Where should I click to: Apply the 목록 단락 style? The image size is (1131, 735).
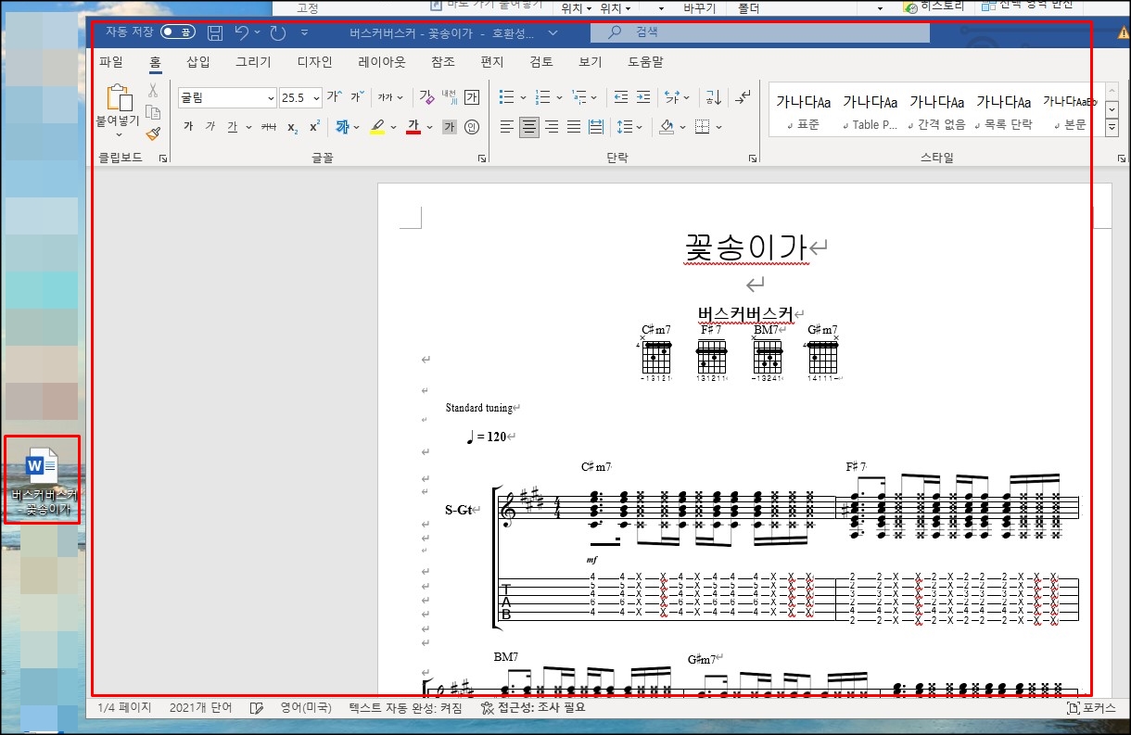[x=1004, y=110]
